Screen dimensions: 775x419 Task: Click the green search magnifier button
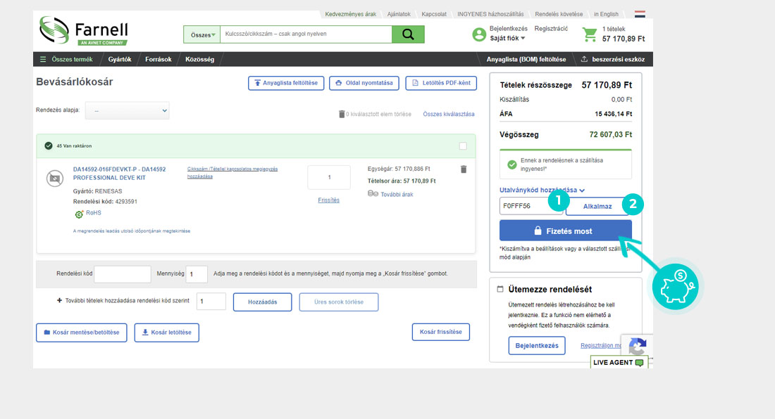point(408,34)
